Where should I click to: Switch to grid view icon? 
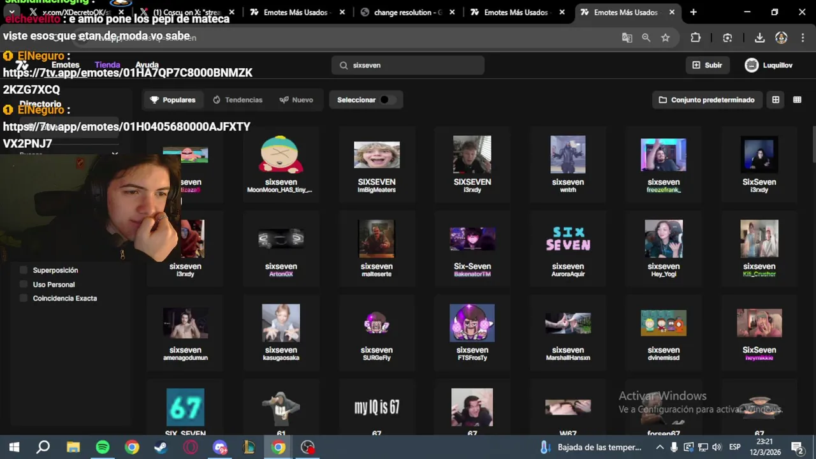(x=776, y=100)
